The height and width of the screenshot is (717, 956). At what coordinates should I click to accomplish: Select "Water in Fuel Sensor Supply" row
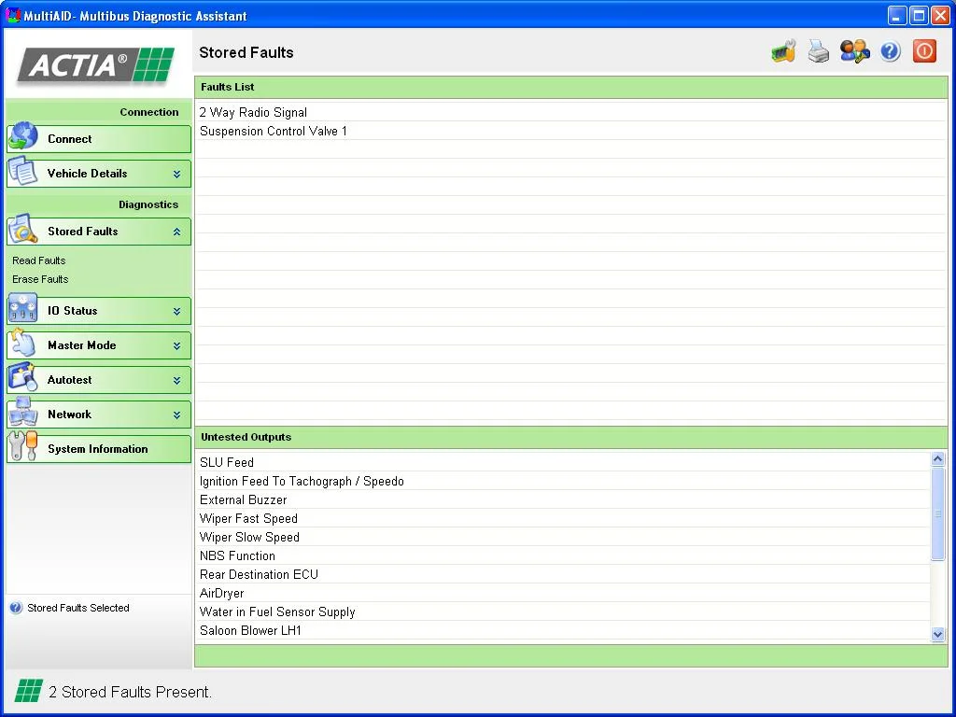563,612
